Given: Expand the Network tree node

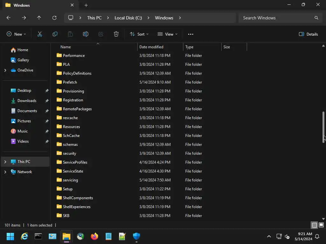Looking at the screenshot, I should click(5, 172).
